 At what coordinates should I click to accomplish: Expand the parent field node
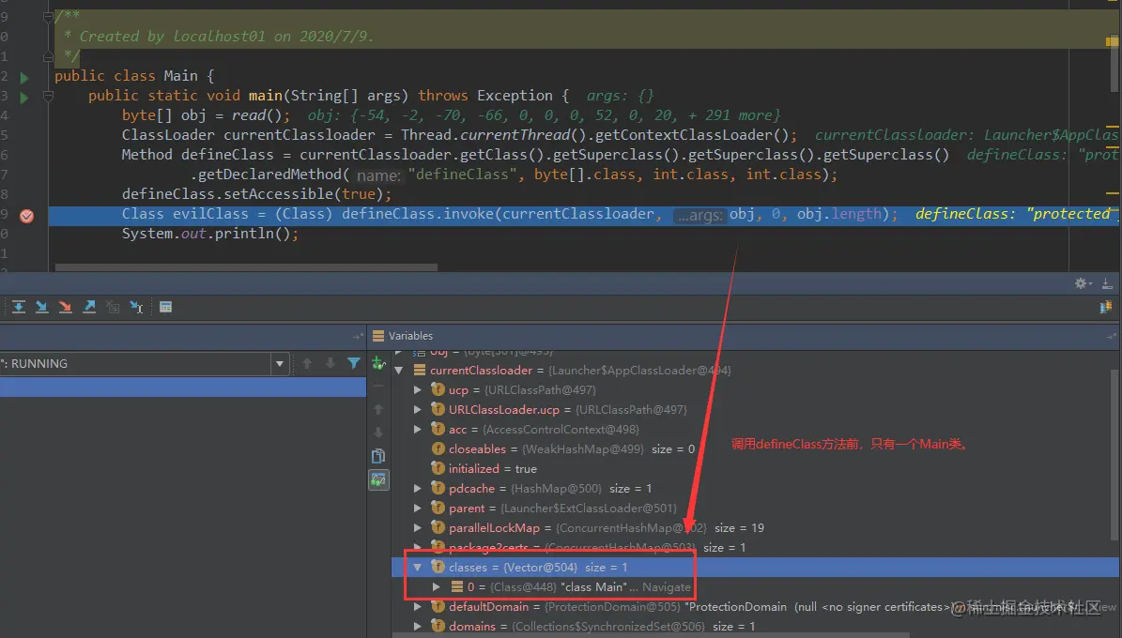[x=417, y=508]
